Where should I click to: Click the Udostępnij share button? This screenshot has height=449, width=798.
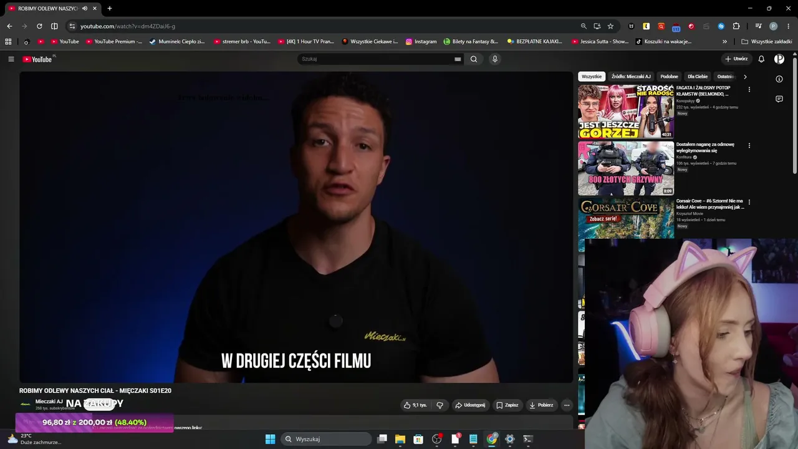(470, 405)
